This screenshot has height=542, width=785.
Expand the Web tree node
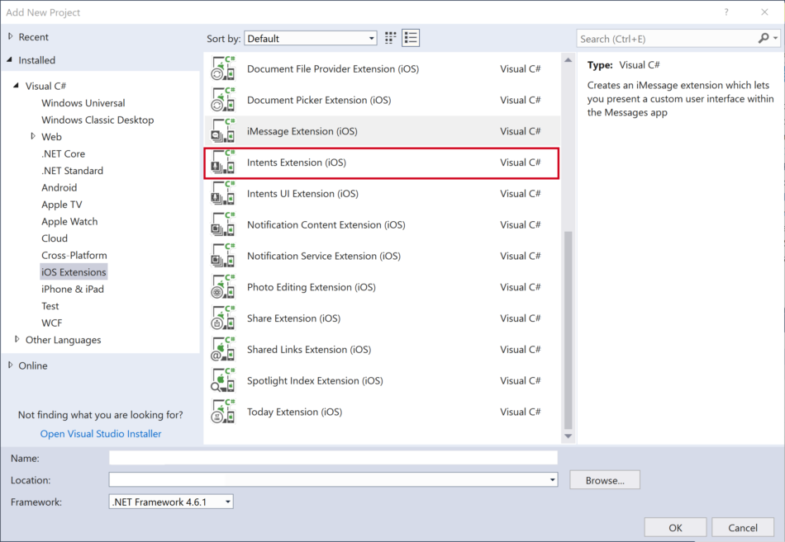coord(33,136)
